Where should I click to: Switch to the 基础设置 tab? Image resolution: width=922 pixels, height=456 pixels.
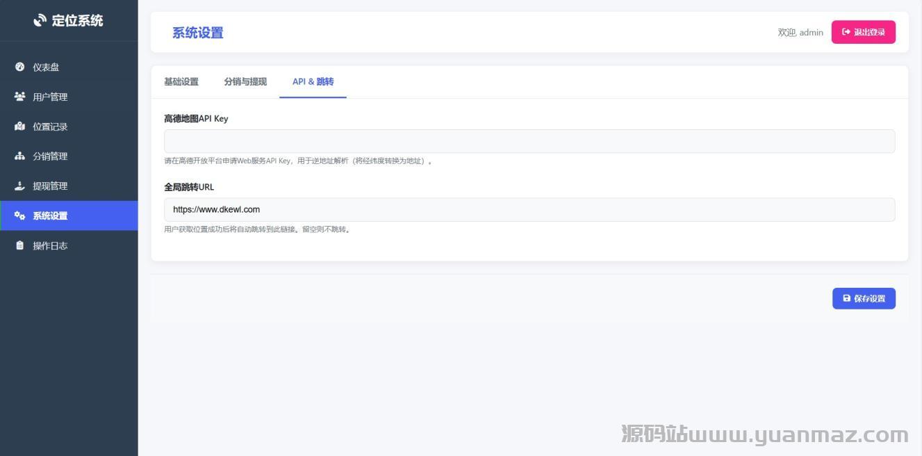(181, 82)
